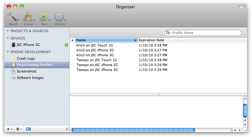Click the horizontal scrollbar at the bottom
Image resolution: width=252 pixels, height=137 pixels.
(x=133, y=130)
